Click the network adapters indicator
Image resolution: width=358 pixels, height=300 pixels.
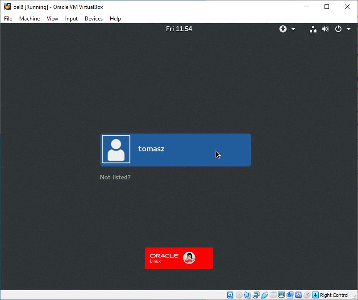click(256, 295)
